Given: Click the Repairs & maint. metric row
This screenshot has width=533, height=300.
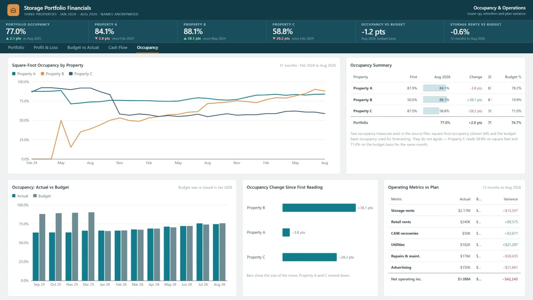Looking at the screenshot, I should click(x=454, y=256).
